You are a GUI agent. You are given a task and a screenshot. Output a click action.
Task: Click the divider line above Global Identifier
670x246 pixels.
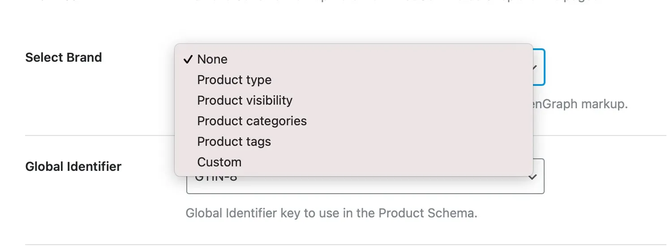coord(99,135)
